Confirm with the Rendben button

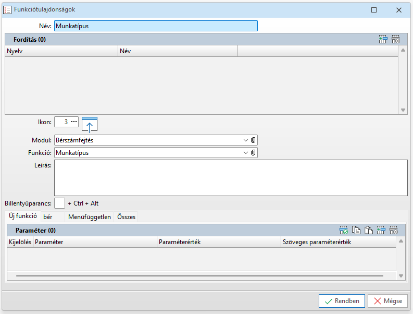point(342,301)
